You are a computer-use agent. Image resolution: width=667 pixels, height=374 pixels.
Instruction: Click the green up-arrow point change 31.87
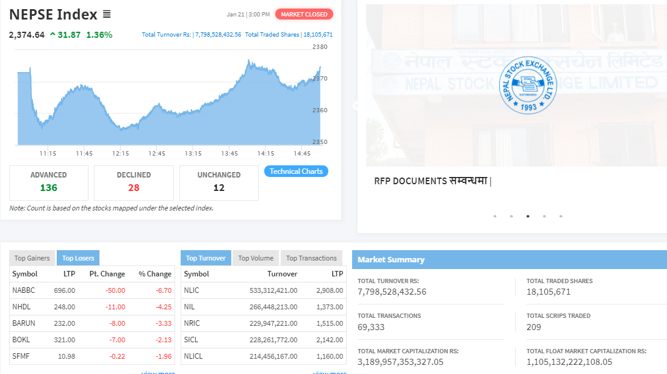pos(65,35)
